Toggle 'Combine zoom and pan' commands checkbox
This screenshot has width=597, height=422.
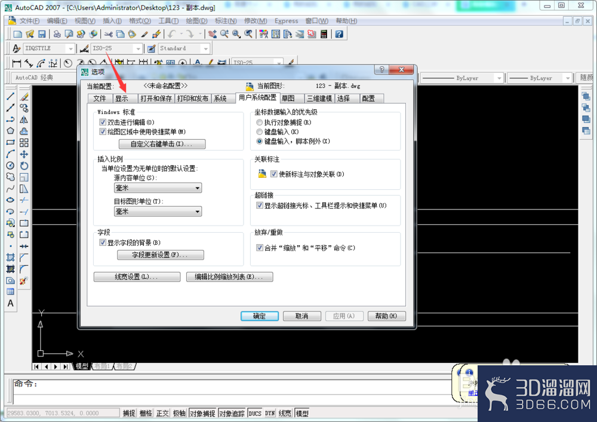[260, 248]
